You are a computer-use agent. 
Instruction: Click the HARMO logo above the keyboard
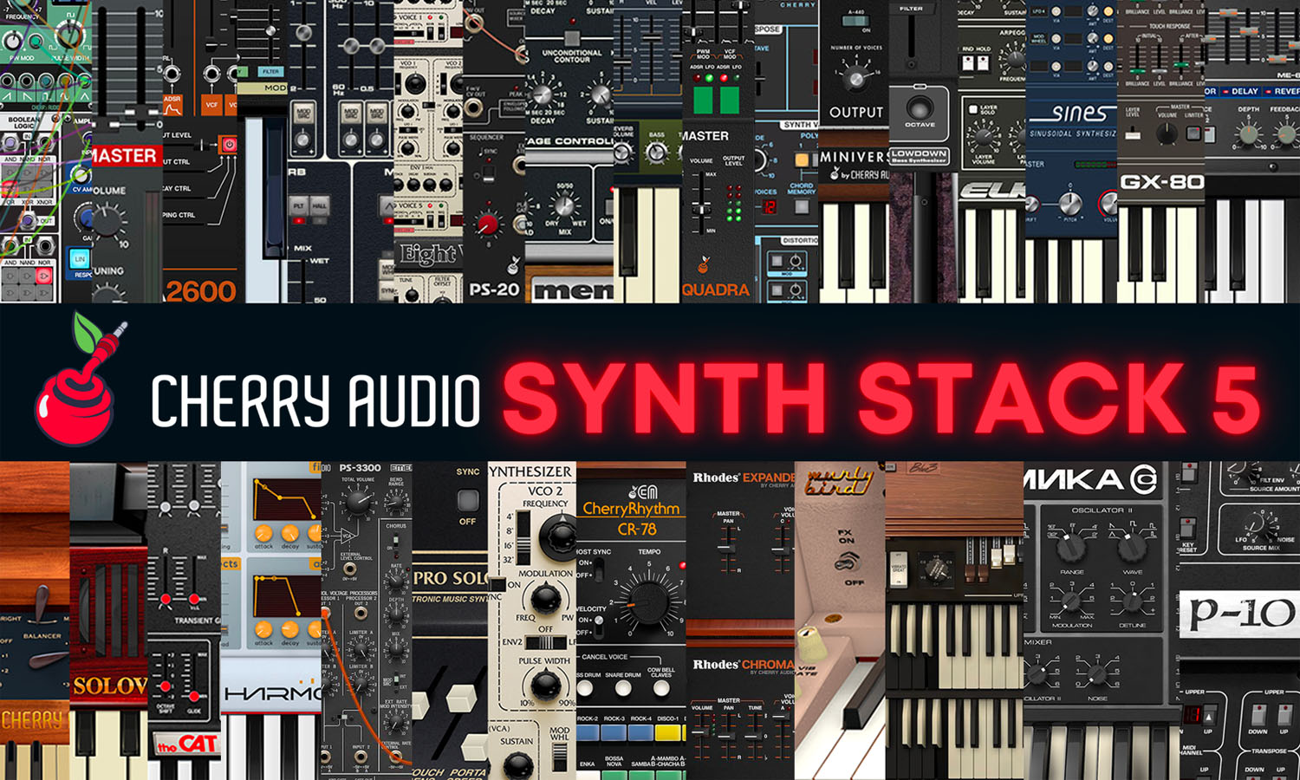[x=272, y=694]
